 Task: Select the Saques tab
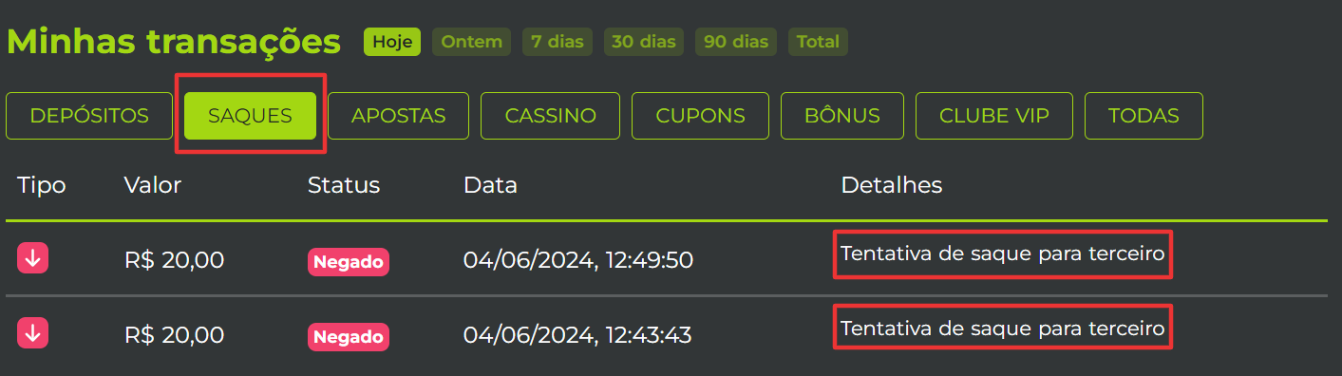251,116
